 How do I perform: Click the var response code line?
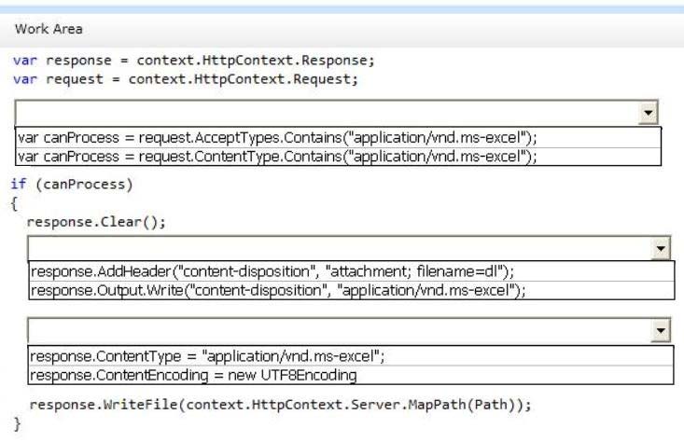click(x=194, y=61)
